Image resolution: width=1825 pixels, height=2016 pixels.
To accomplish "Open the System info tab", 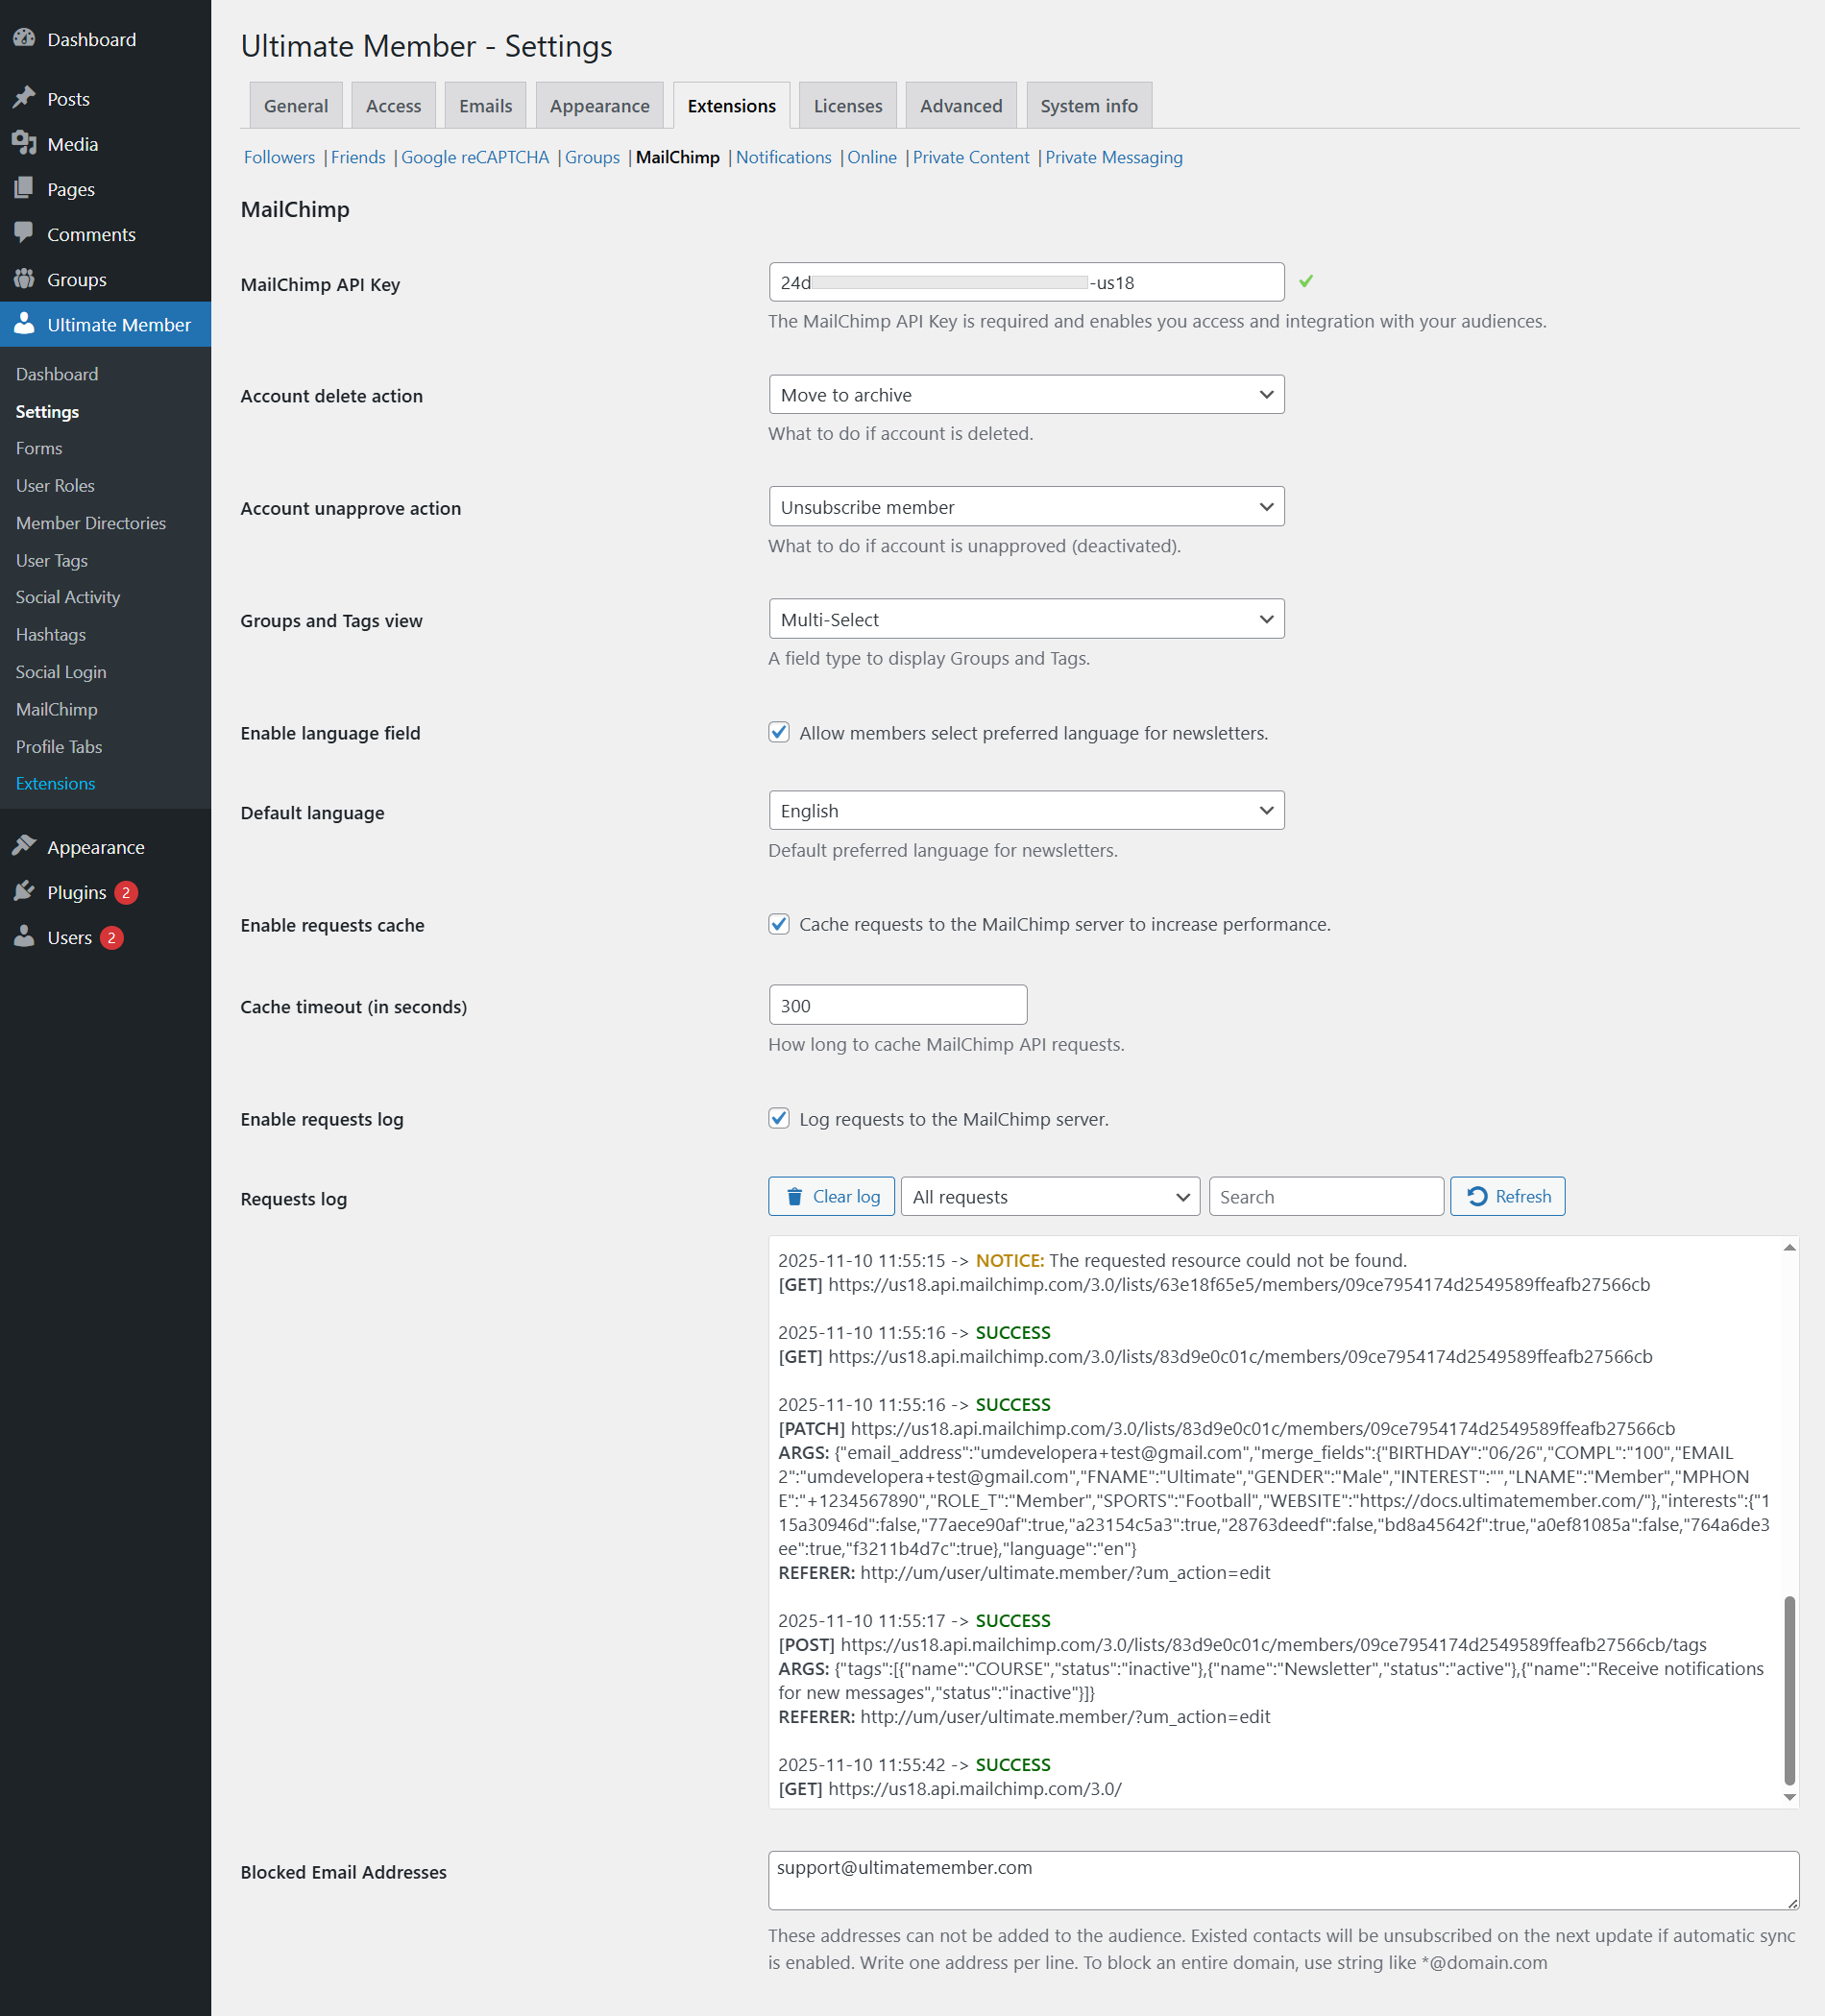I will pos(1089,106).
